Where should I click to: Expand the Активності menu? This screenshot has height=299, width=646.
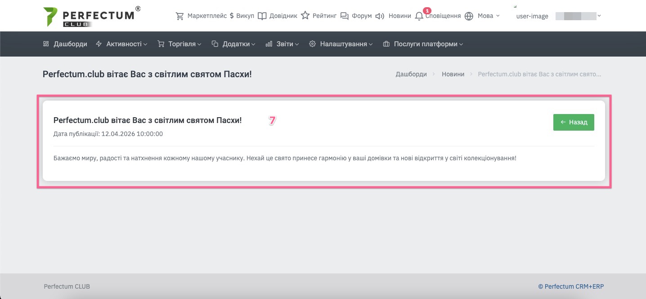122,44
